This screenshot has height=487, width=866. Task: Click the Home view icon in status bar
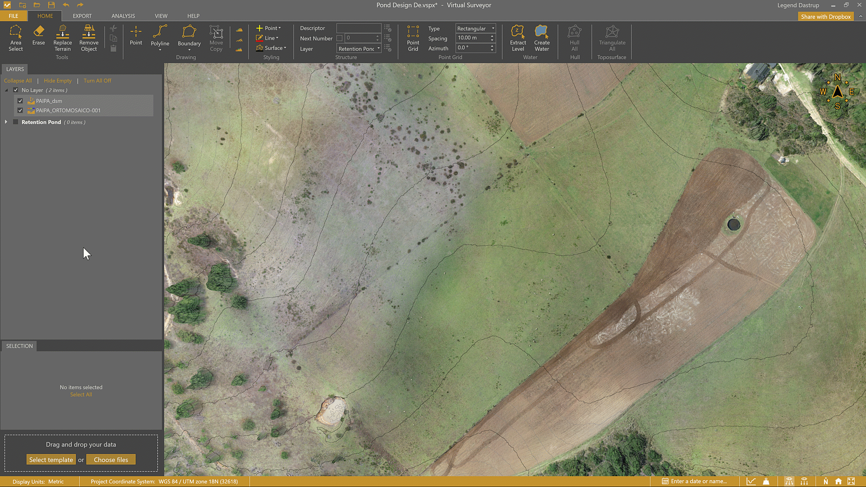click(x=838, y=481)
